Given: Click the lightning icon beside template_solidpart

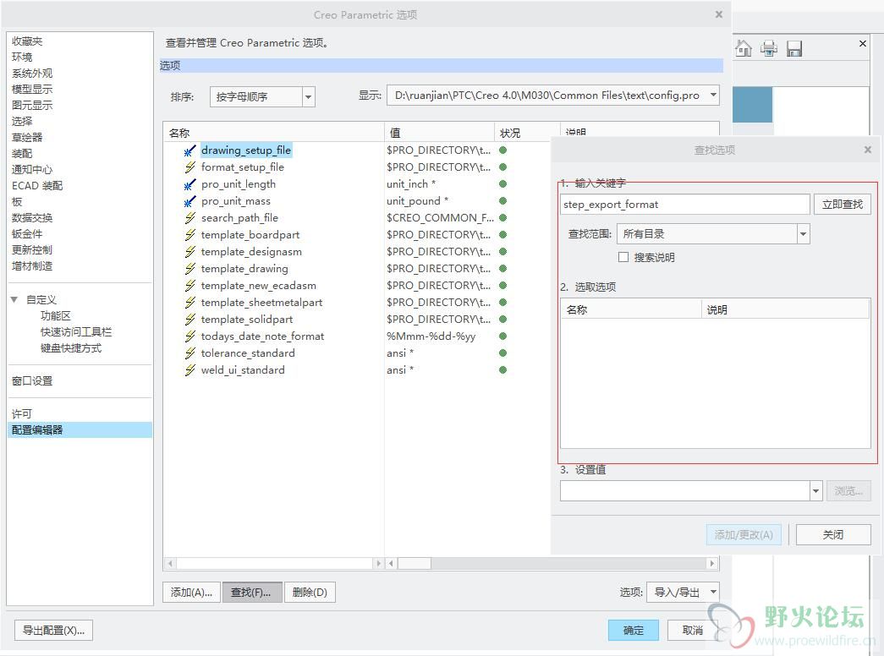Looking at the screenshot, I should click(190, 320).
